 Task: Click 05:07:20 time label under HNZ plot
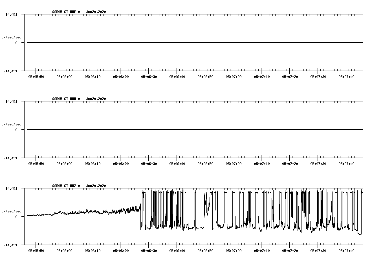pos(290,251)
